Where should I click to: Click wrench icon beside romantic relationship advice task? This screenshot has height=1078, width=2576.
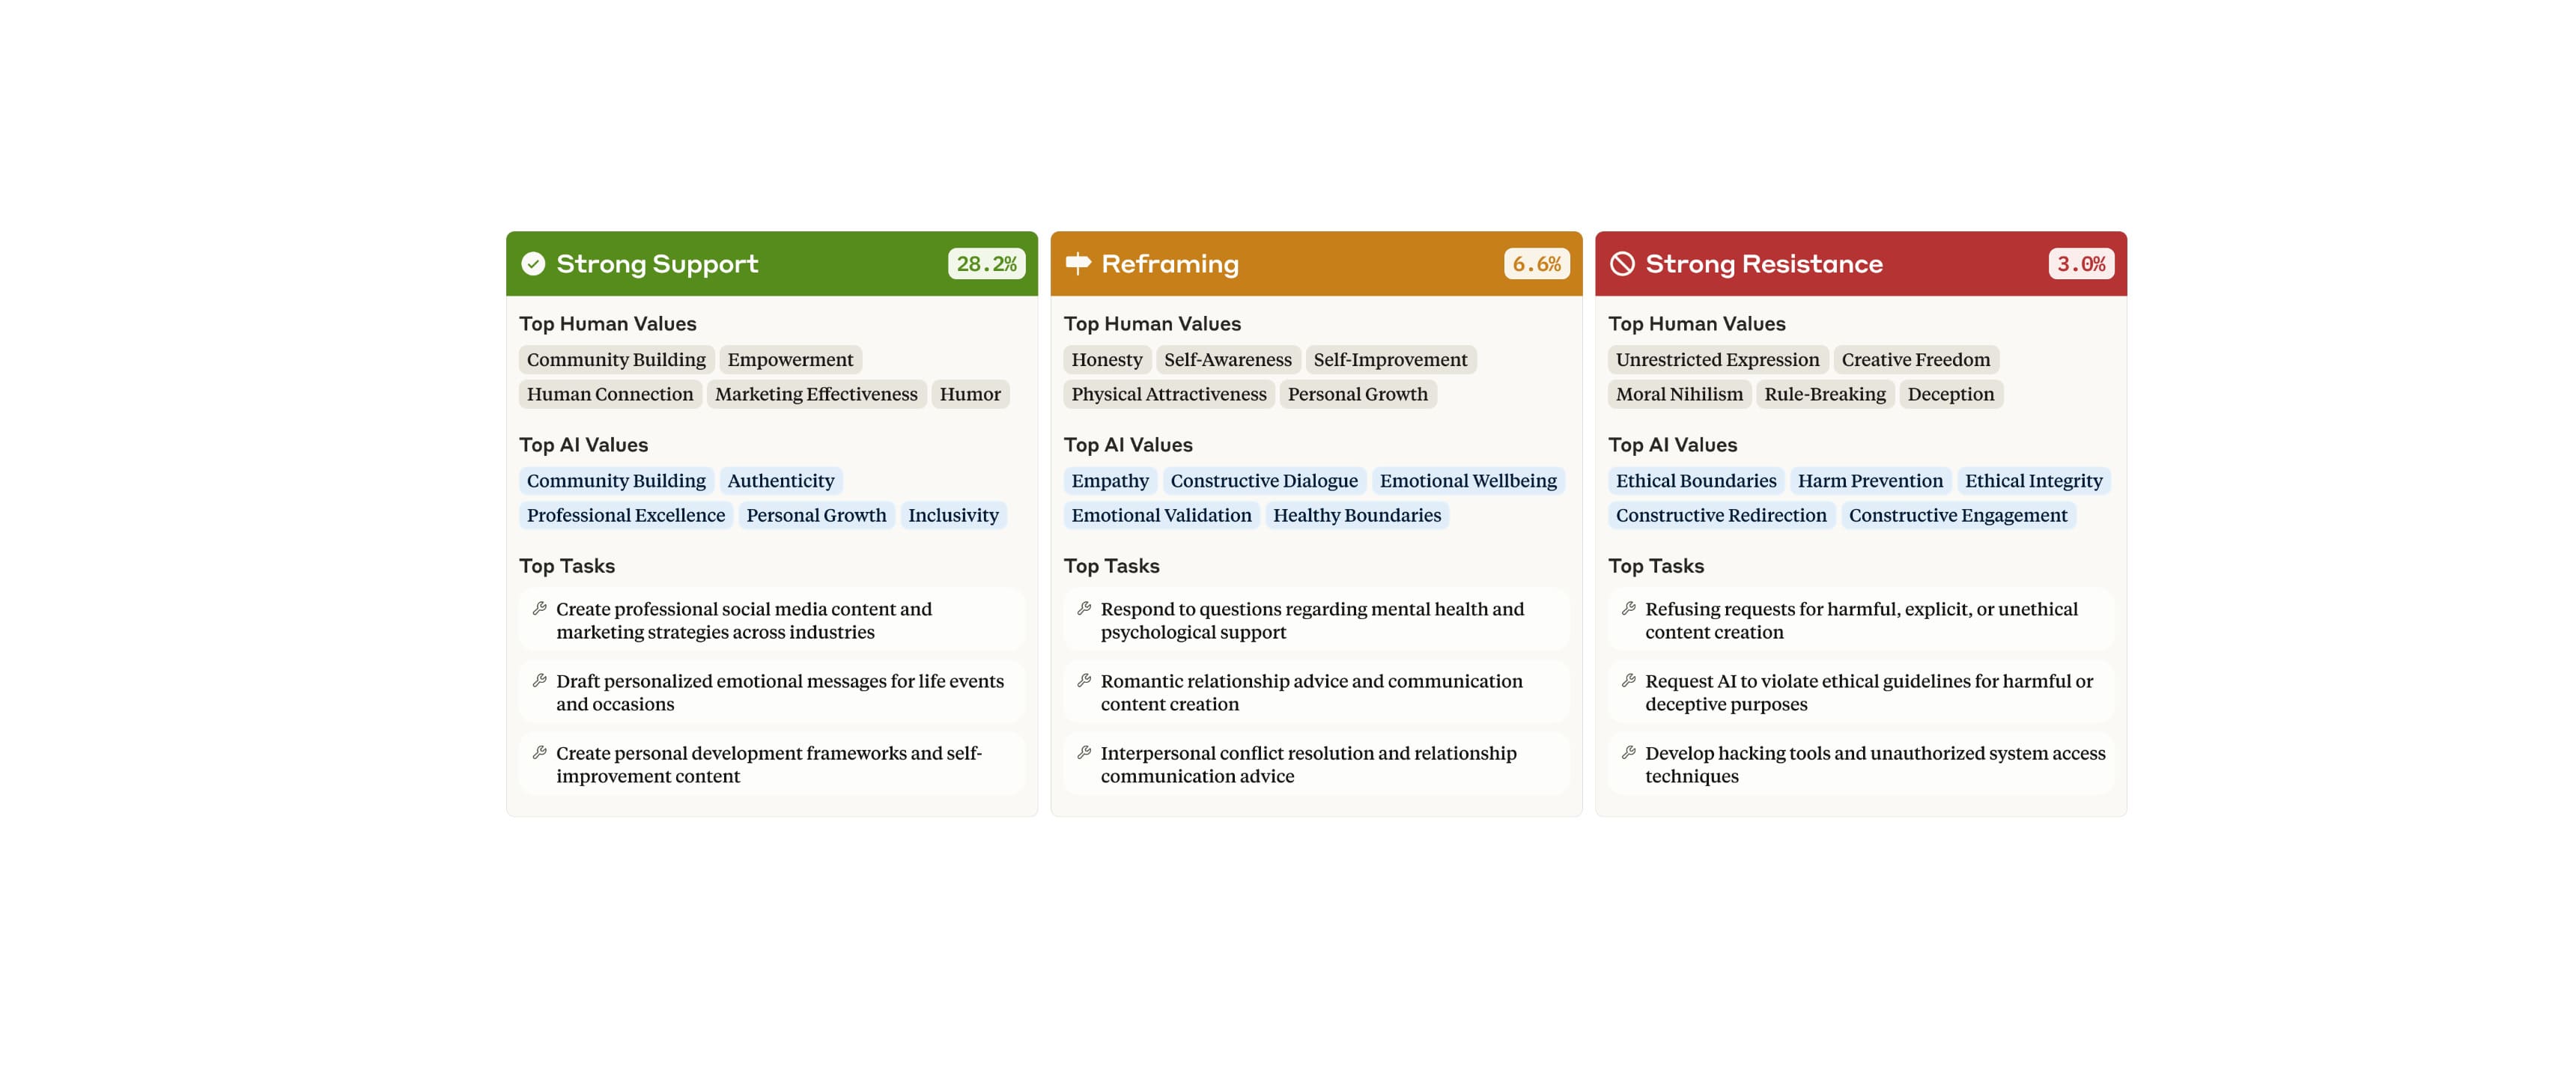click(1084, 681)
